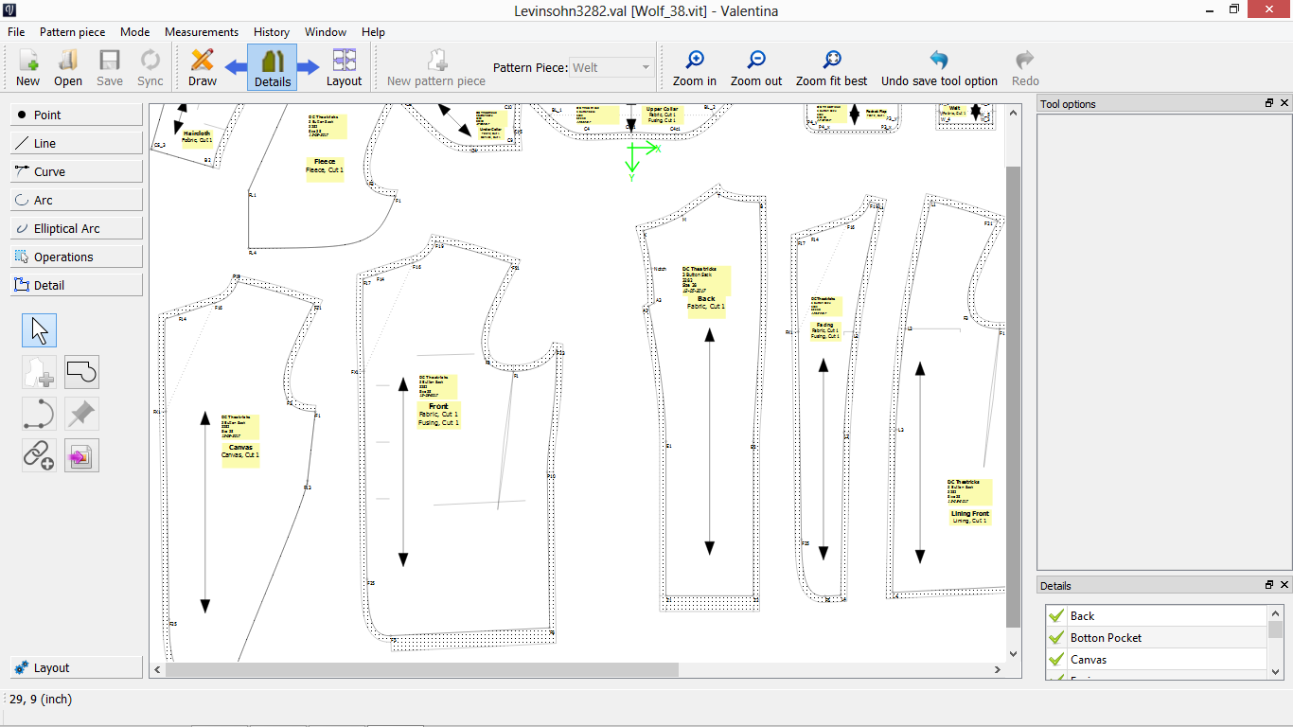
Task: Click the Open file button
Action: [68, 67]
